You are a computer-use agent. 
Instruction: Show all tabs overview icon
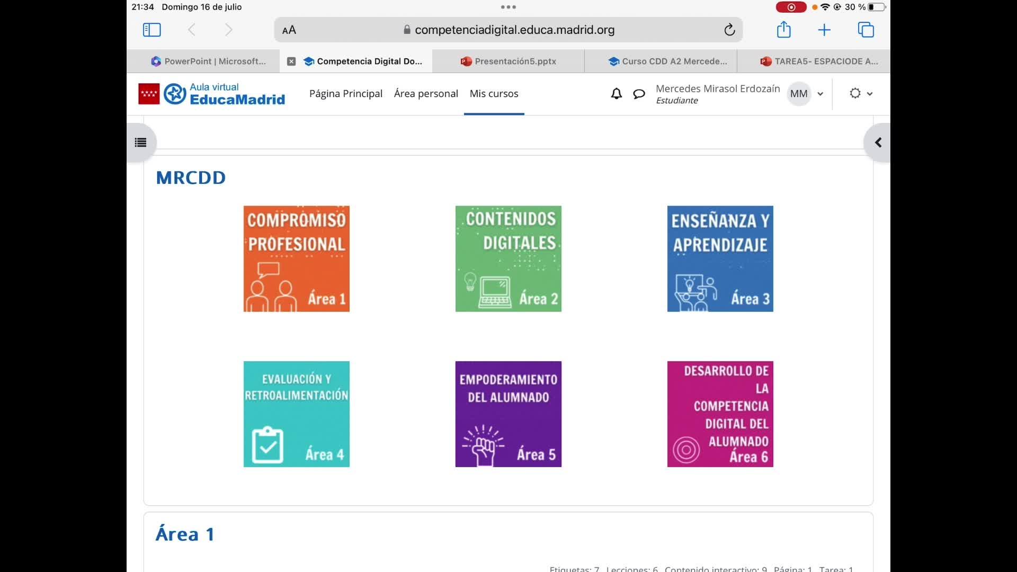866,30
